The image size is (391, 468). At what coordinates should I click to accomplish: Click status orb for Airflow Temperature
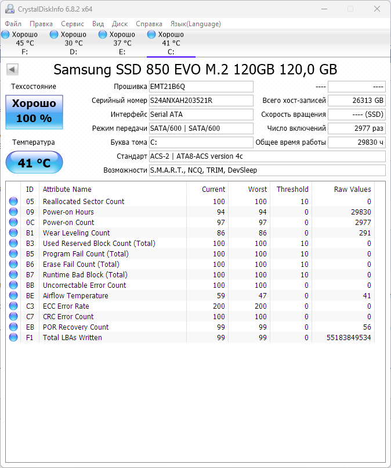pyautogui.click(x=13, y=295)
